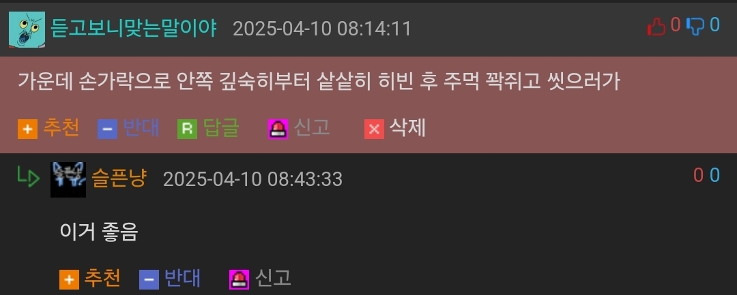Click the red thumbs-up icon at top right
The width and height of the screenshot is (737, 295).
[x=656, y=27]
